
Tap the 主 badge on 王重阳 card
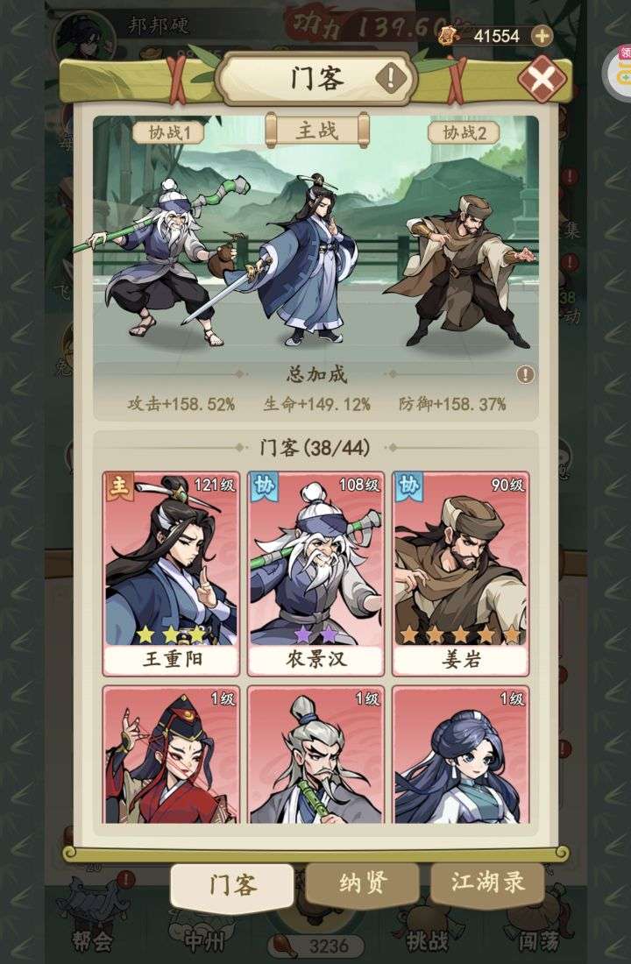point(118,487)
